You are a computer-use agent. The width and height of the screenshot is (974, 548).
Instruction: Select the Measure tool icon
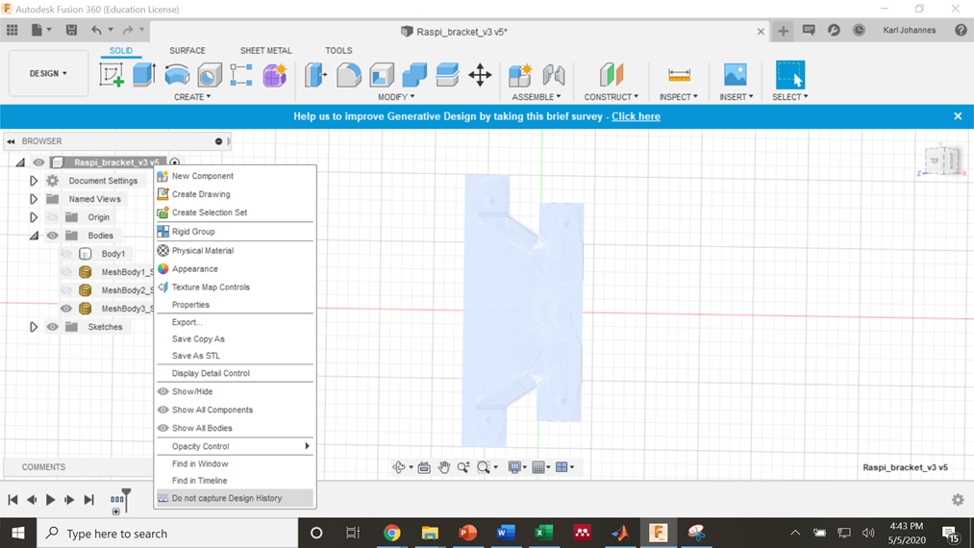pyautogui.click(x=679, y=75)
